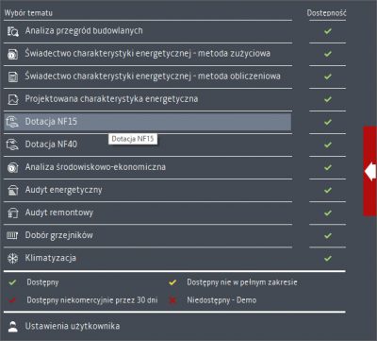The image size is (377, 341).
Task: Click the availability checkmark for Audyt energetyczny
Action: click(328, 190)
